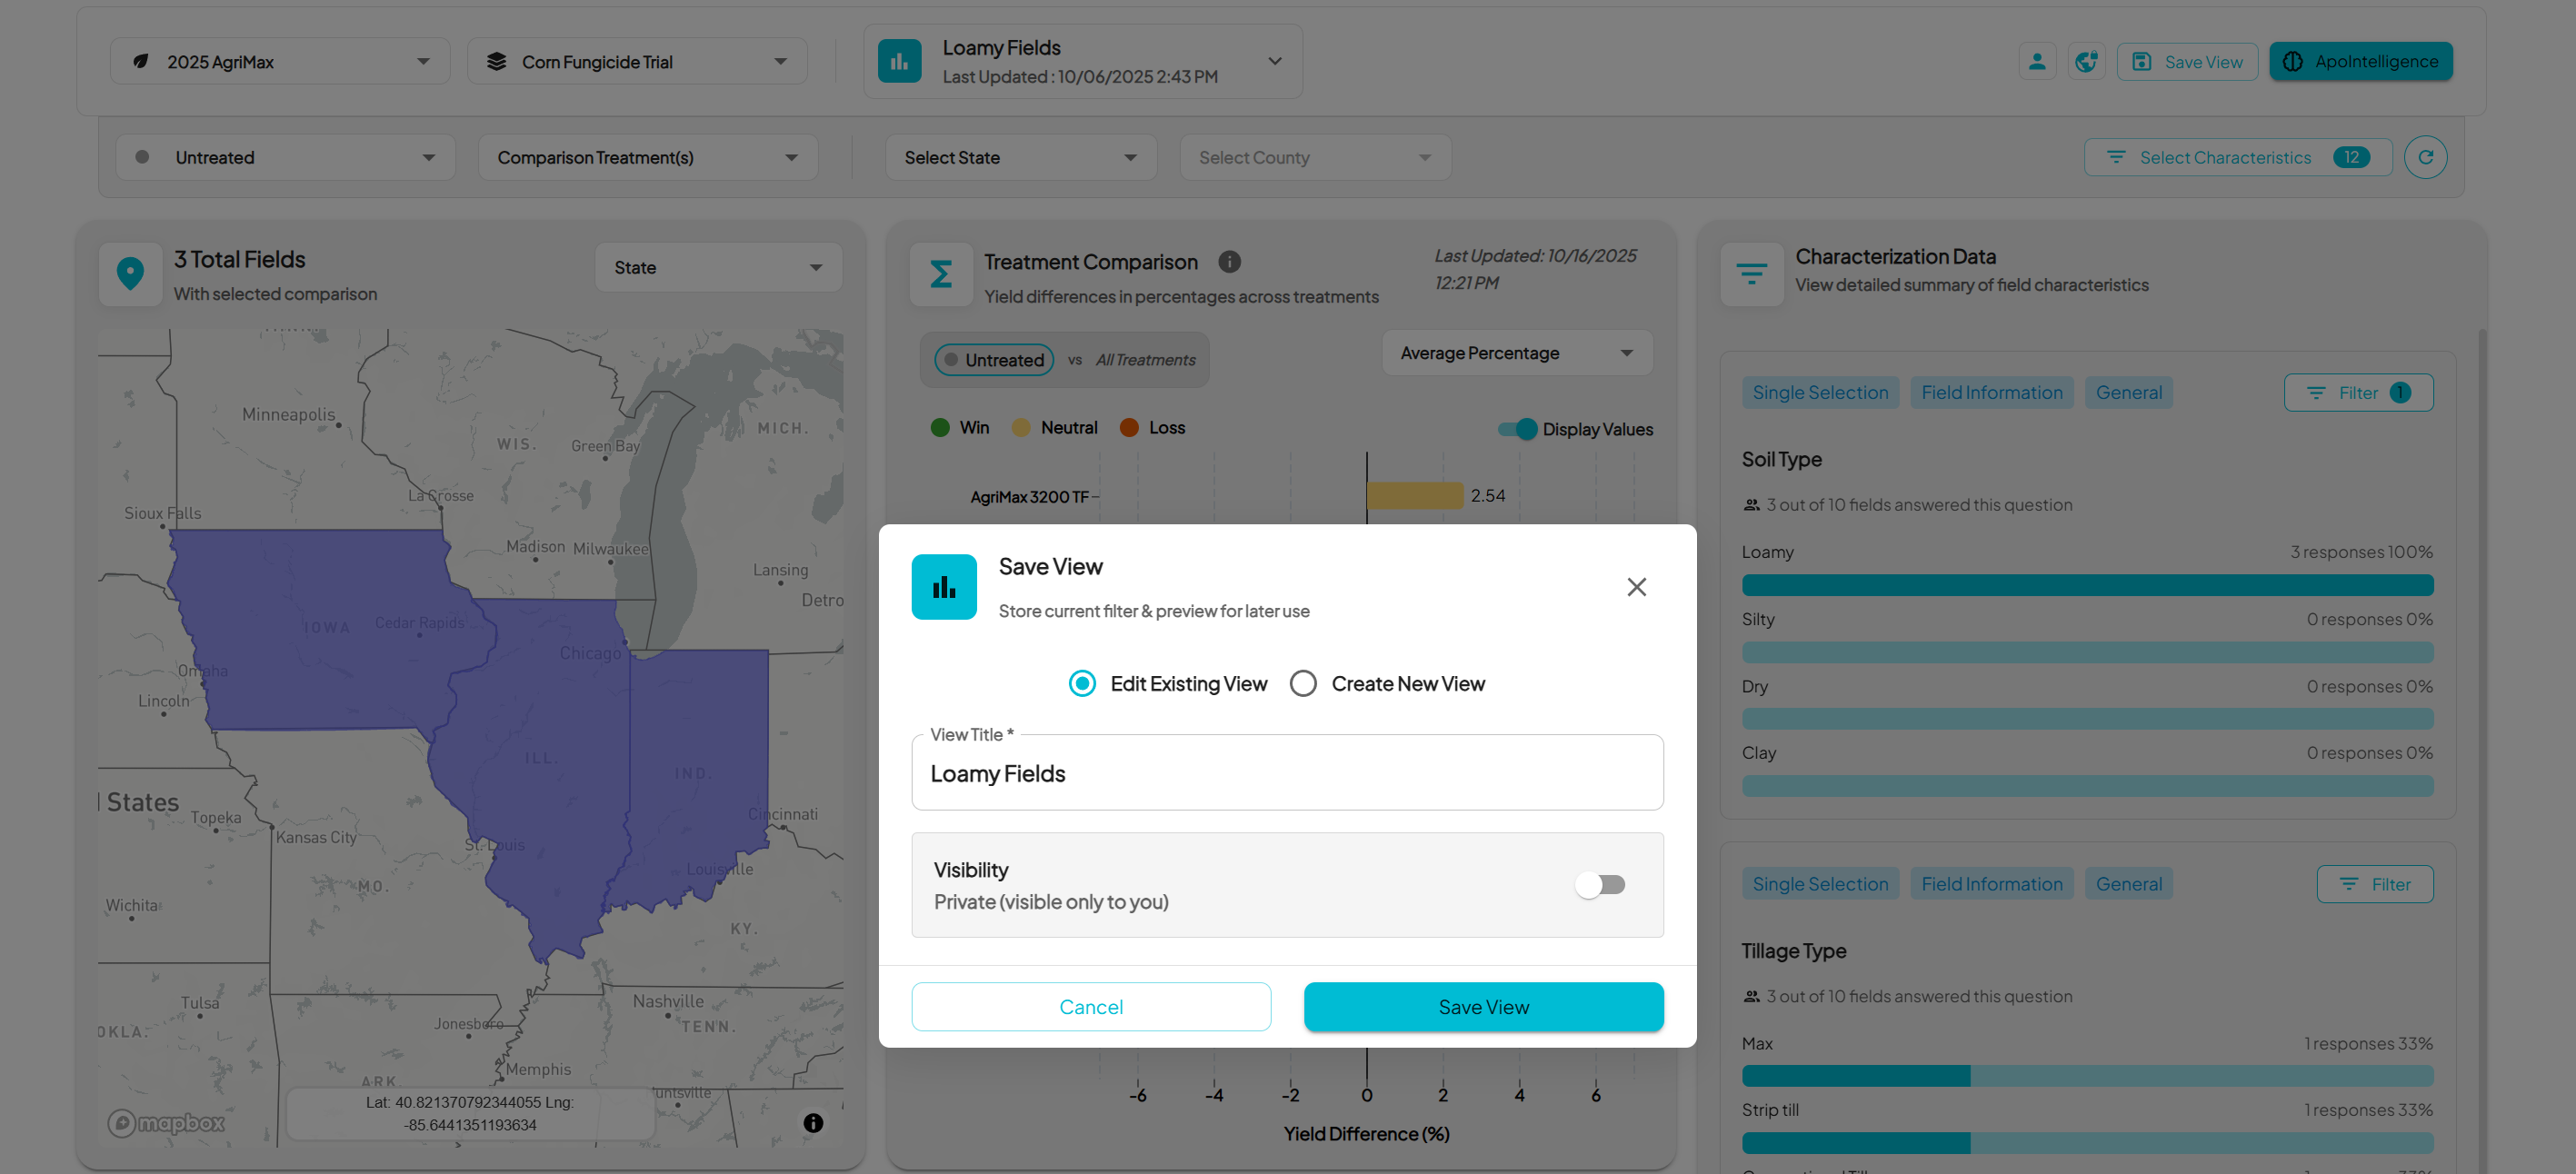
Task: Click the Single Selection tag under Soil Type
Action: (x=1819, y=393)
